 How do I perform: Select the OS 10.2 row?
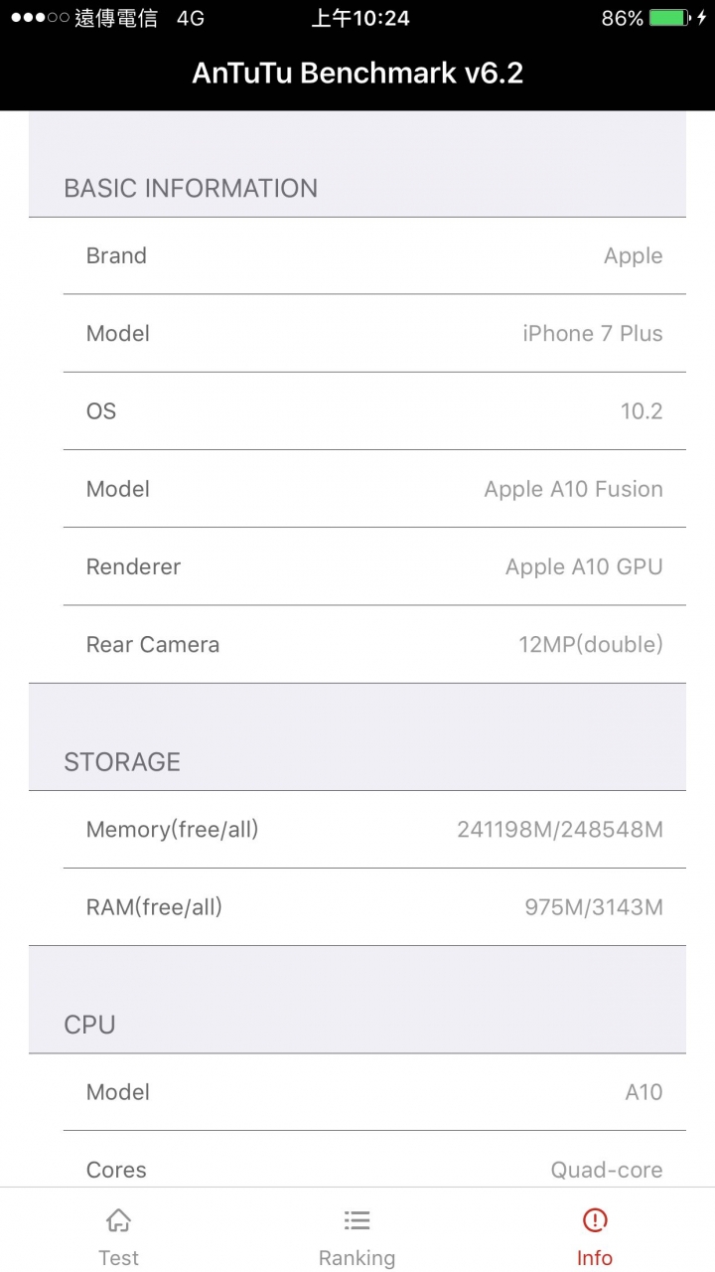[374, 410]
